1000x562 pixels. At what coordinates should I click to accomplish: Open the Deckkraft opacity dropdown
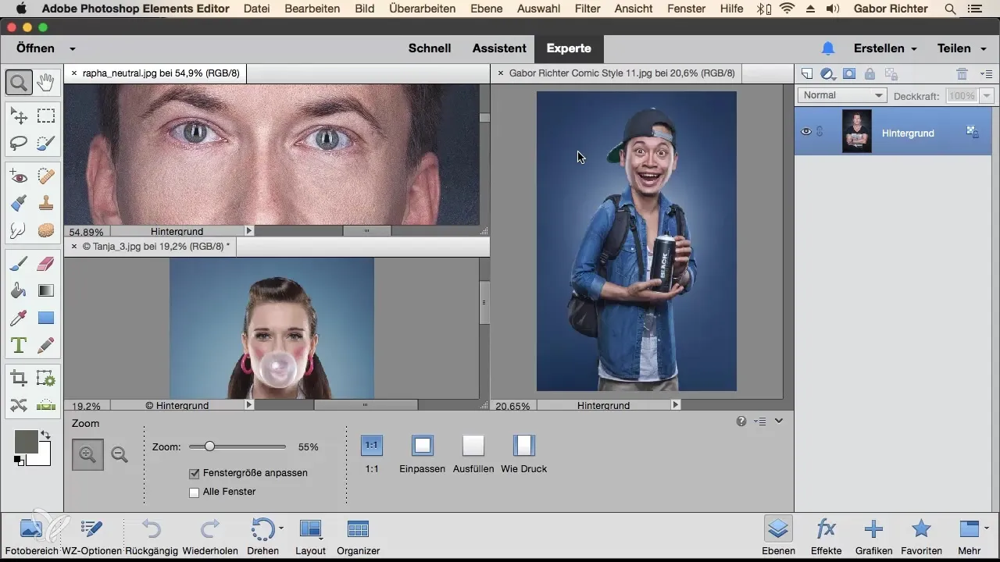(x=987, y=95)
